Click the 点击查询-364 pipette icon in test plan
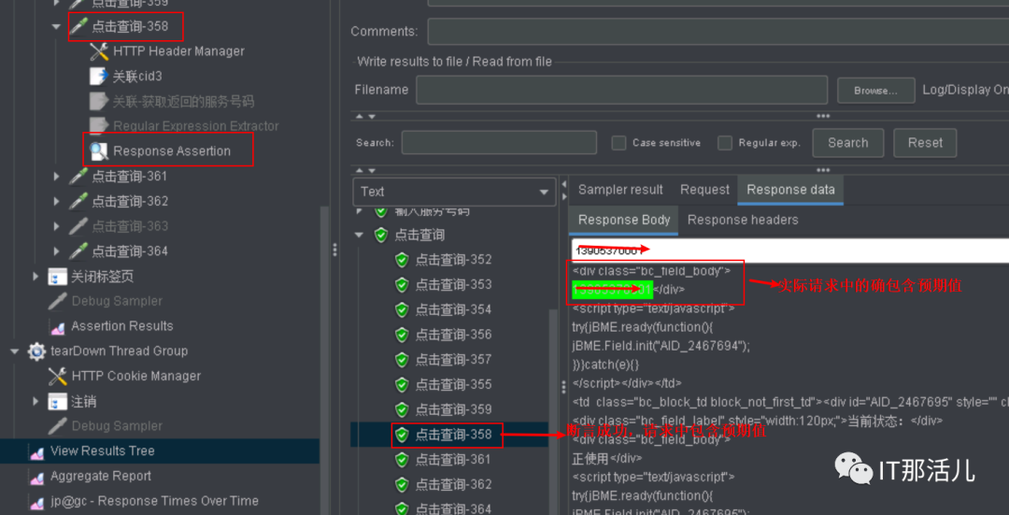 (x=78, y=251)
